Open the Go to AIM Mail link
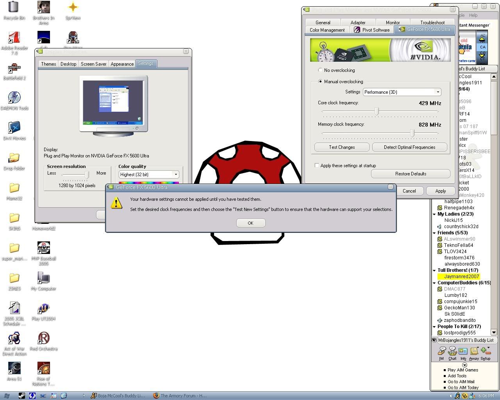This screenshot has height=400, width=500. 461,382
